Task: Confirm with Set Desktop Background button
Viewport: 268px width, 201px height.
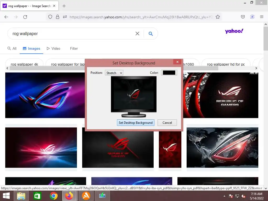Action: point(136,123)
